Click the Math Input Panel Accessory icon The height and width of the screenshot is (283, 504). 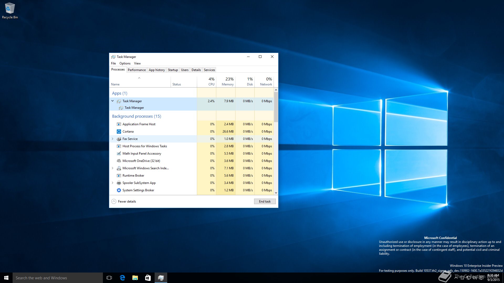pyautogui.click(x=119, y=154)
